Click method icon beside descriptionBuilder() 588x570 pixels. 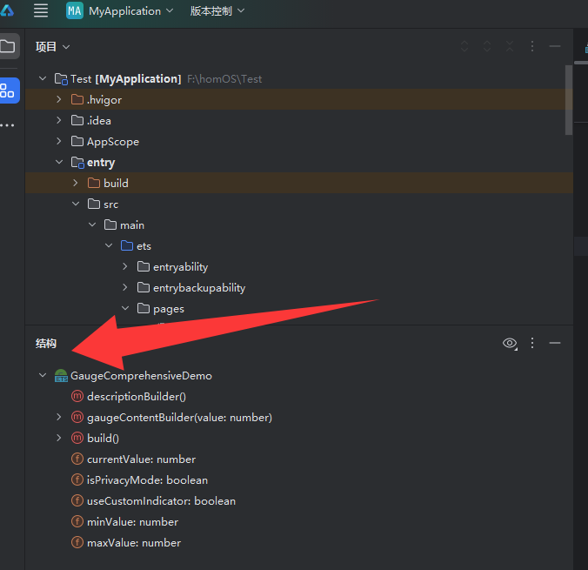pos(77,396)
